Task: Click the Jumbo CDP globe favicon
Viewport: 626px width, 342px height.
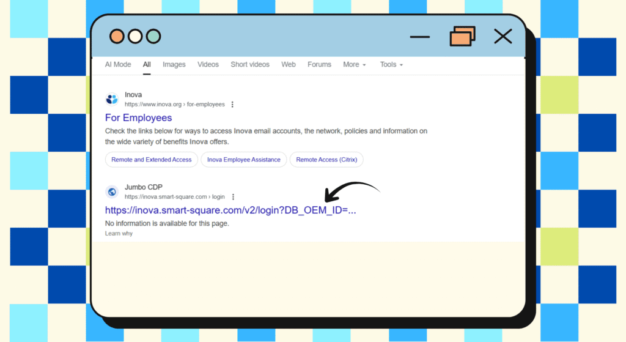Action: (112, 192)
